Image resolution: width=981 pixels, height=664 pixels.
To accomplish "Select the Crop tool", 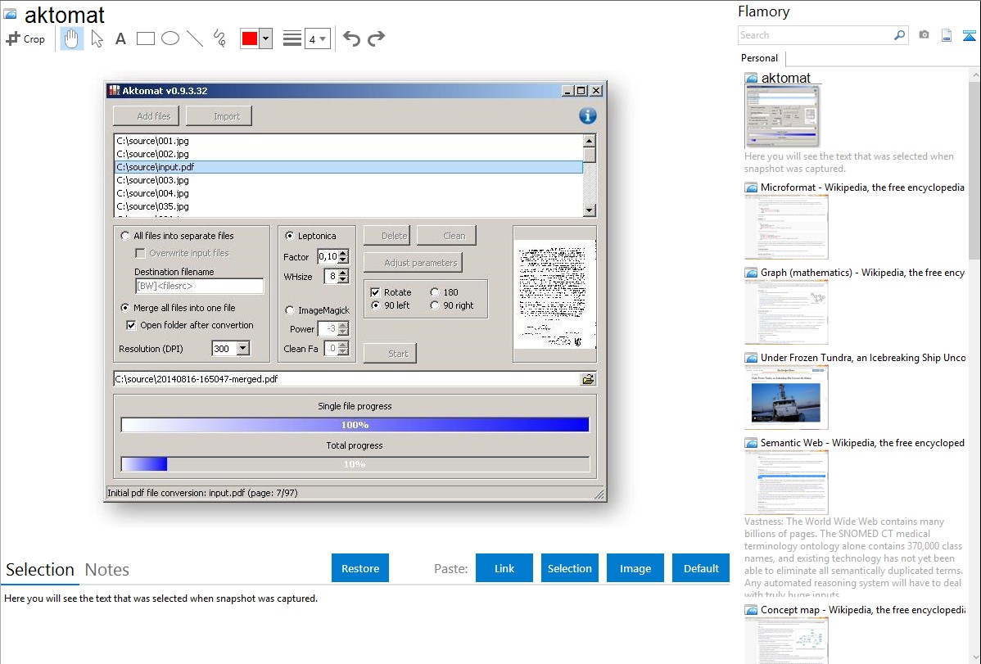I will tap(25, 38).
